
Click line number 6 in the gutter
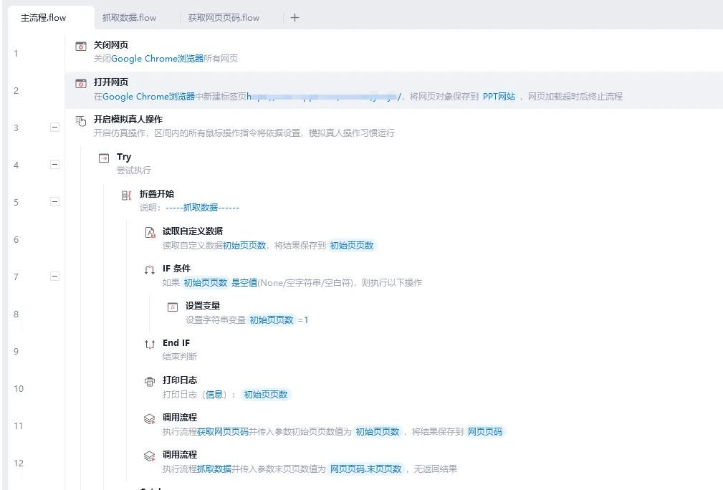tap(16, 239)
